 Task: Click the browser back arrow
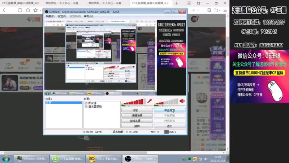click(x=4, y=10)
